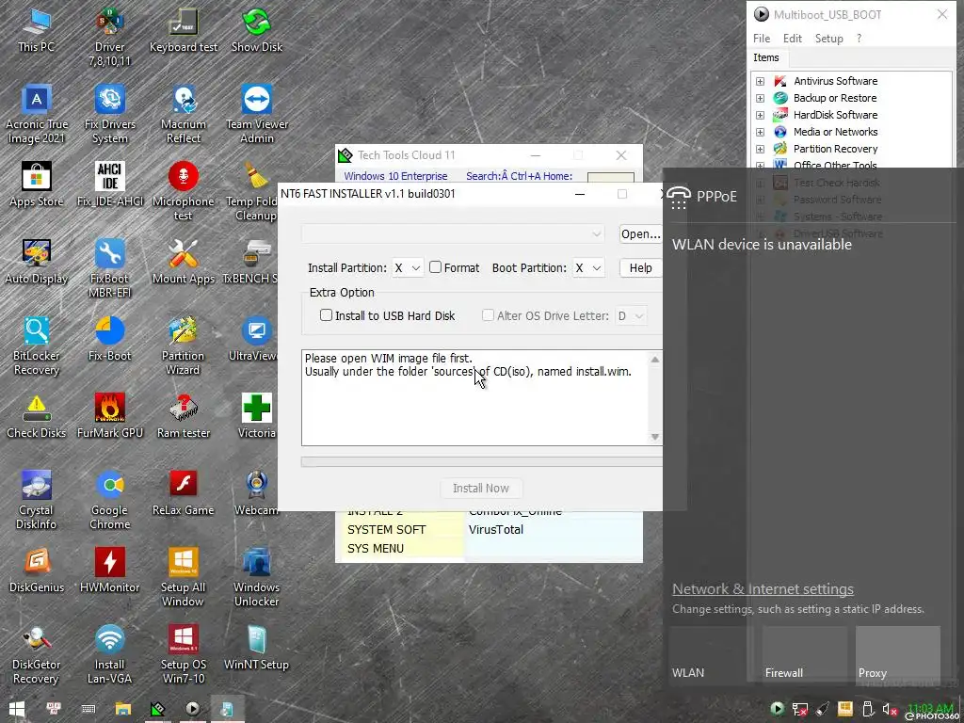Expand Partition Recovery tree node
This screenshot has width=964, height=723.
[761, 149]
